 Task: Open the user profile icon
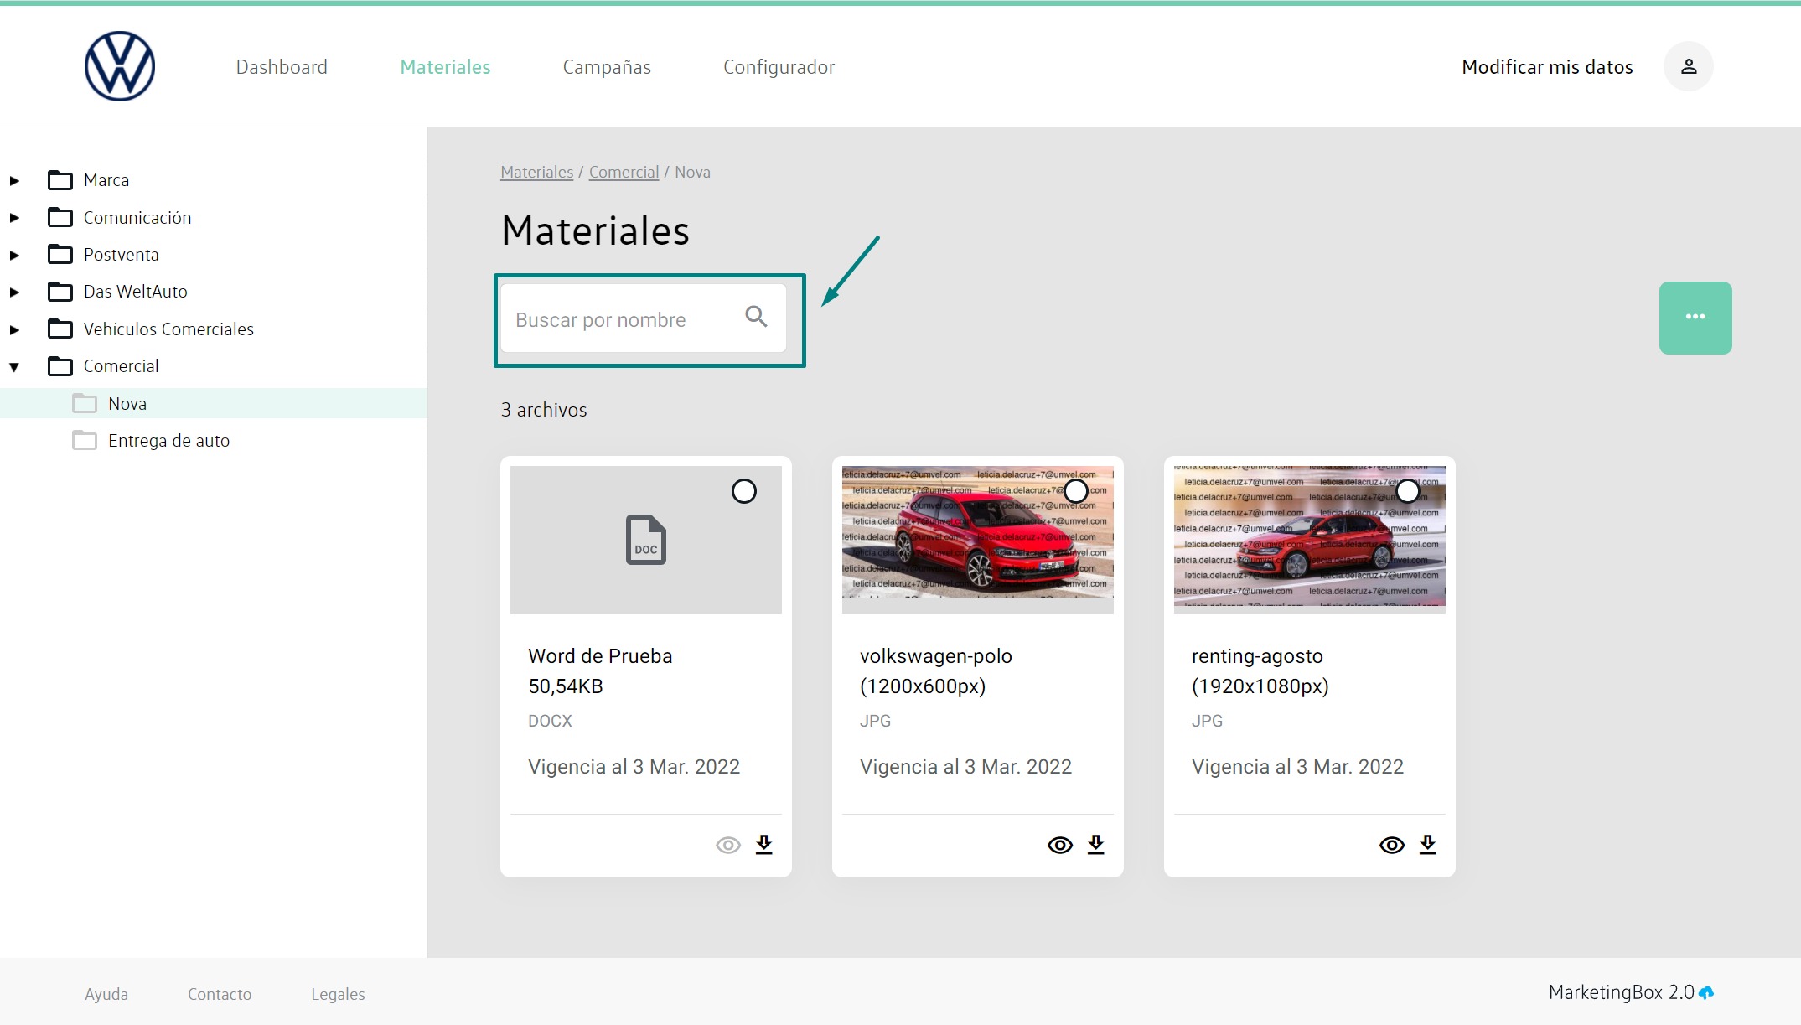tap(1688, 66)
